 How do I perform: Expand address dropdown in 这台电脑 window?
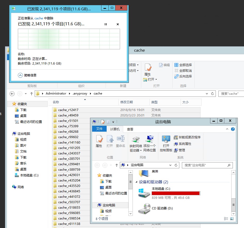pyautogui.click(x=171, y=165)
